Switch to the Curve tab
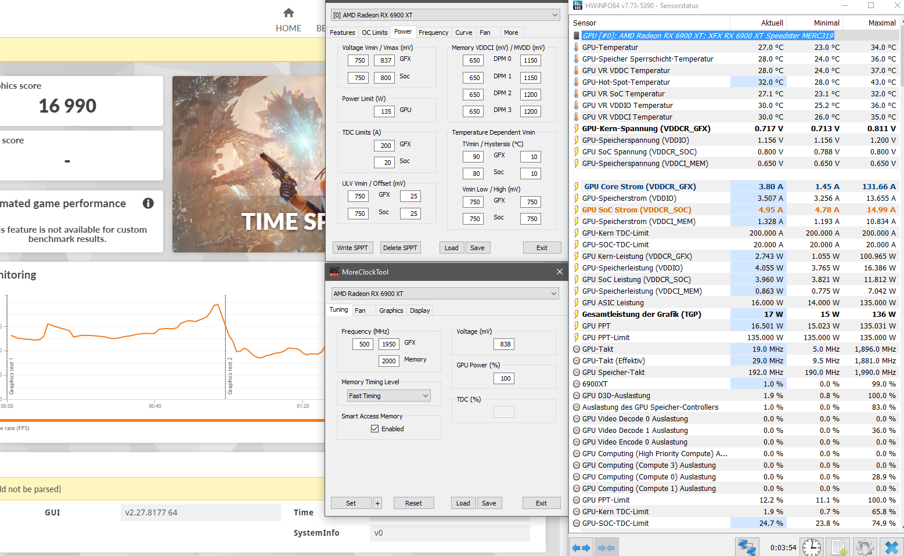 pos(463,33)
